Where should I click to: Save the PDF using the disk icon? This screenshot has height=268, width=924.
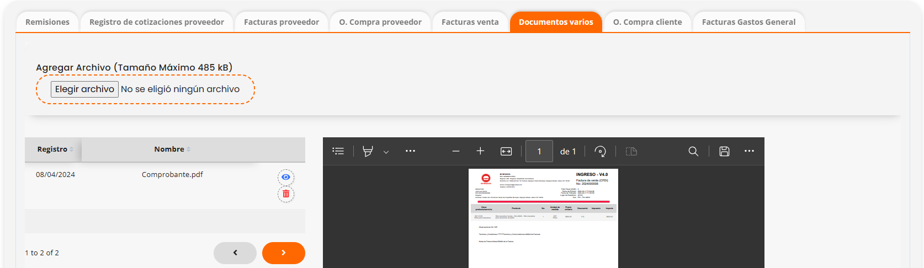[x=724, y=151]
